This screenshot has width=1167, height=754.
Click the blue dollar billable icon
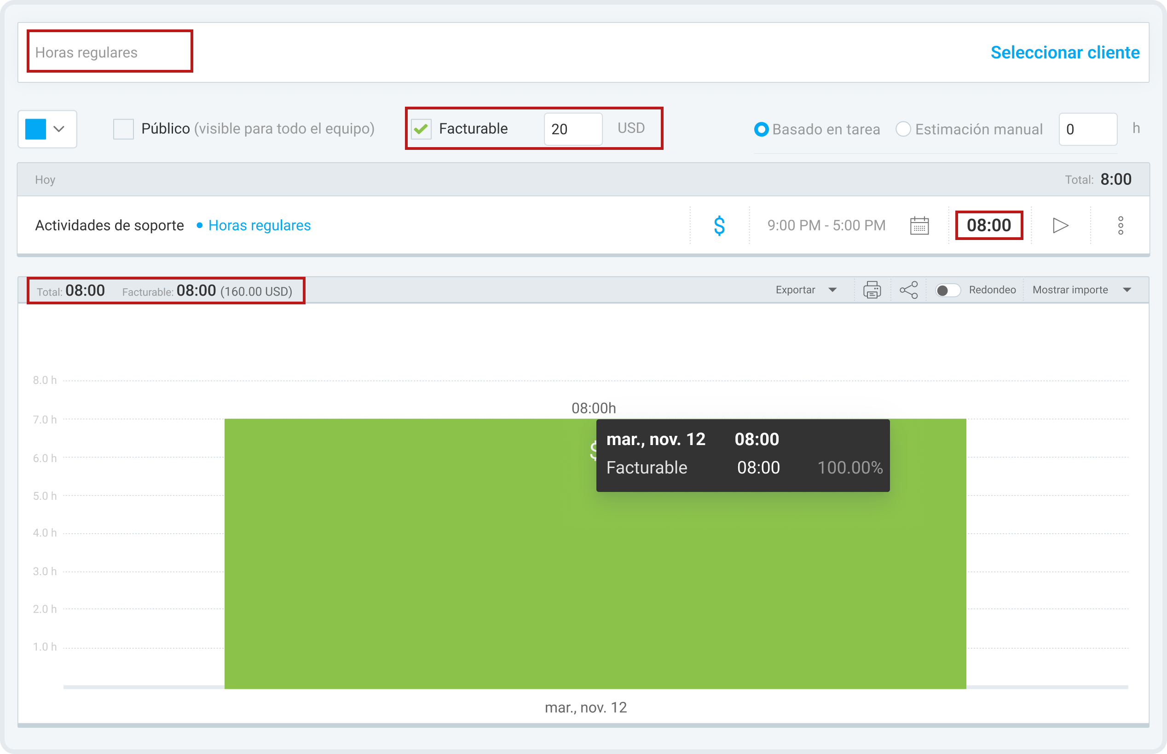(719, 226)
